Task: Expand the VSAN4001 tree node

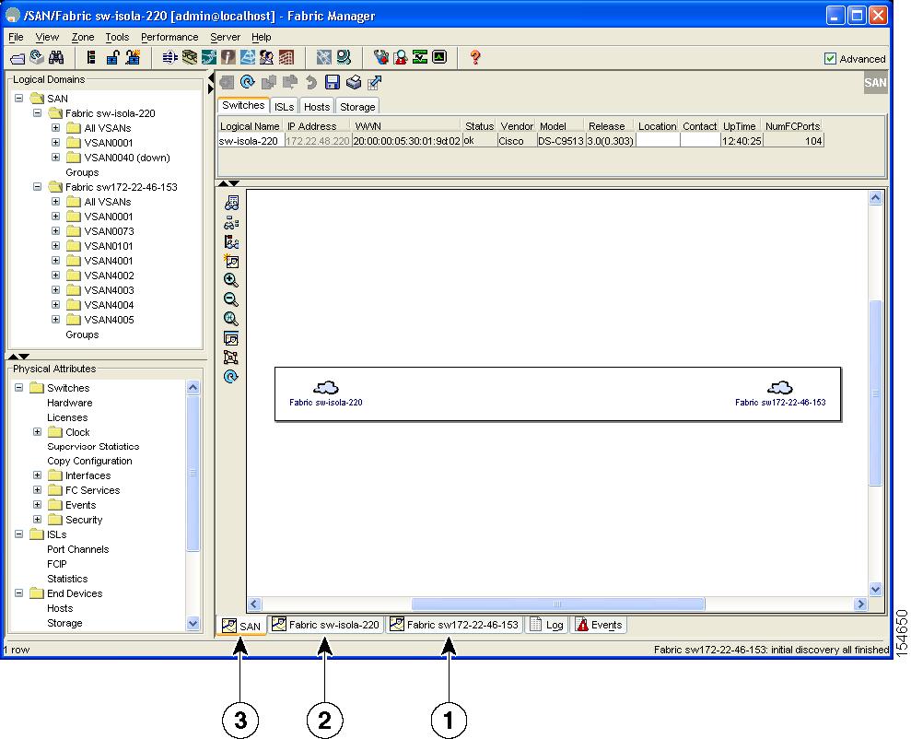Action: [x=56, y=260]
